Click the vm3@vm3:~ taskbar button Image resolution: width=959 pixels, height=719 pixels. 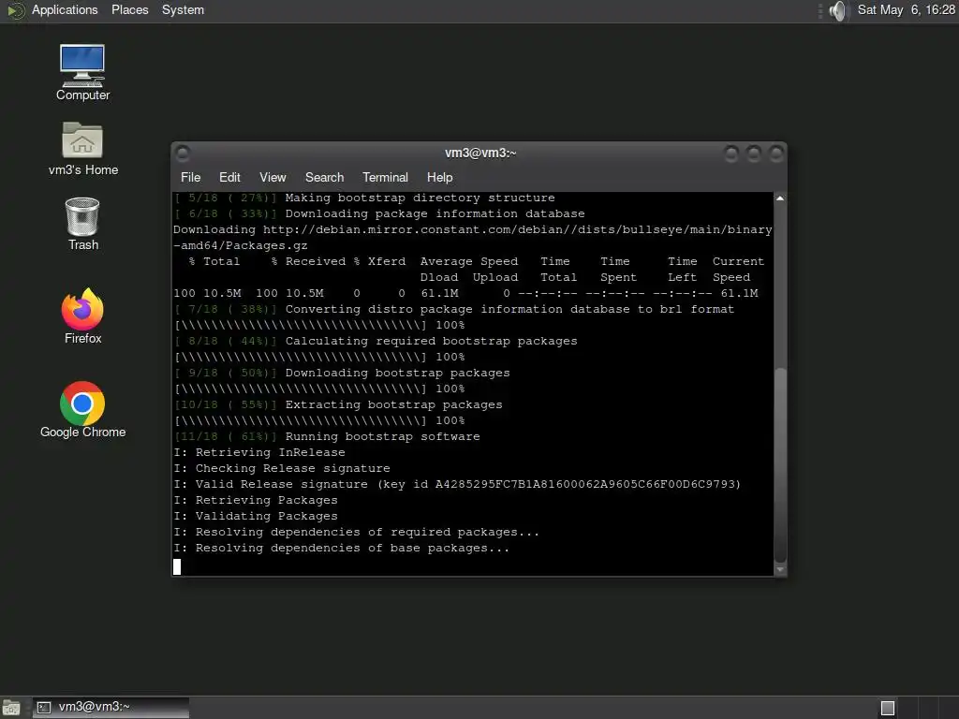tap(111, 708)
